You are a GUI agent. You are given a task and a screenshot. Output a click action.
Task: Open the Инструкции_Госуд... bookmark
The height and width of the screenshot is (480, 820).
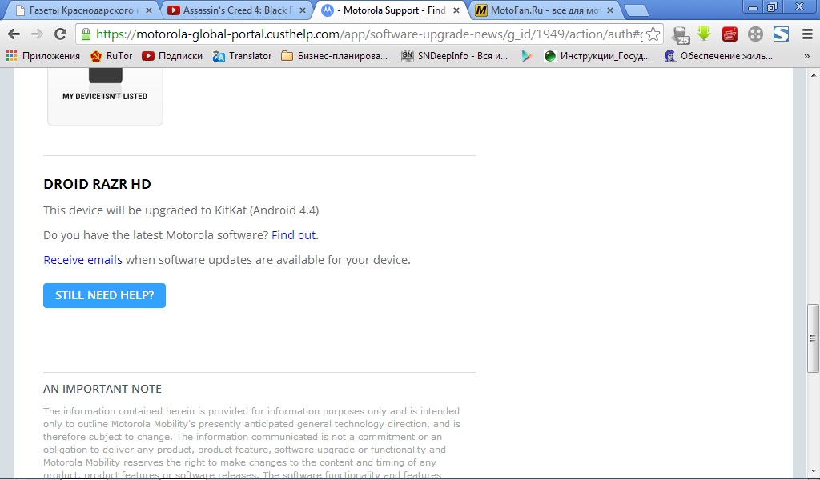tap(597, 56)
